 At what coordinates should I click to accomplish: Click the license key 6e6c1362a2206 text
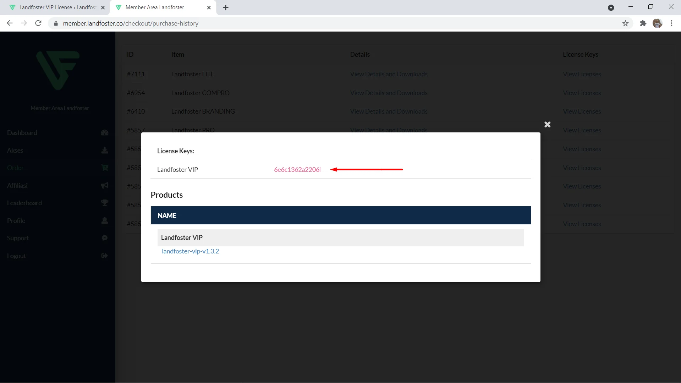[297, 169]
